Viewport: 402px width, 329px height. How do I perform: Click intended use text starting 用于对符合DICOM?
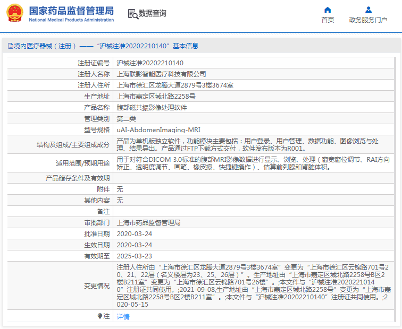coord(253,163)
